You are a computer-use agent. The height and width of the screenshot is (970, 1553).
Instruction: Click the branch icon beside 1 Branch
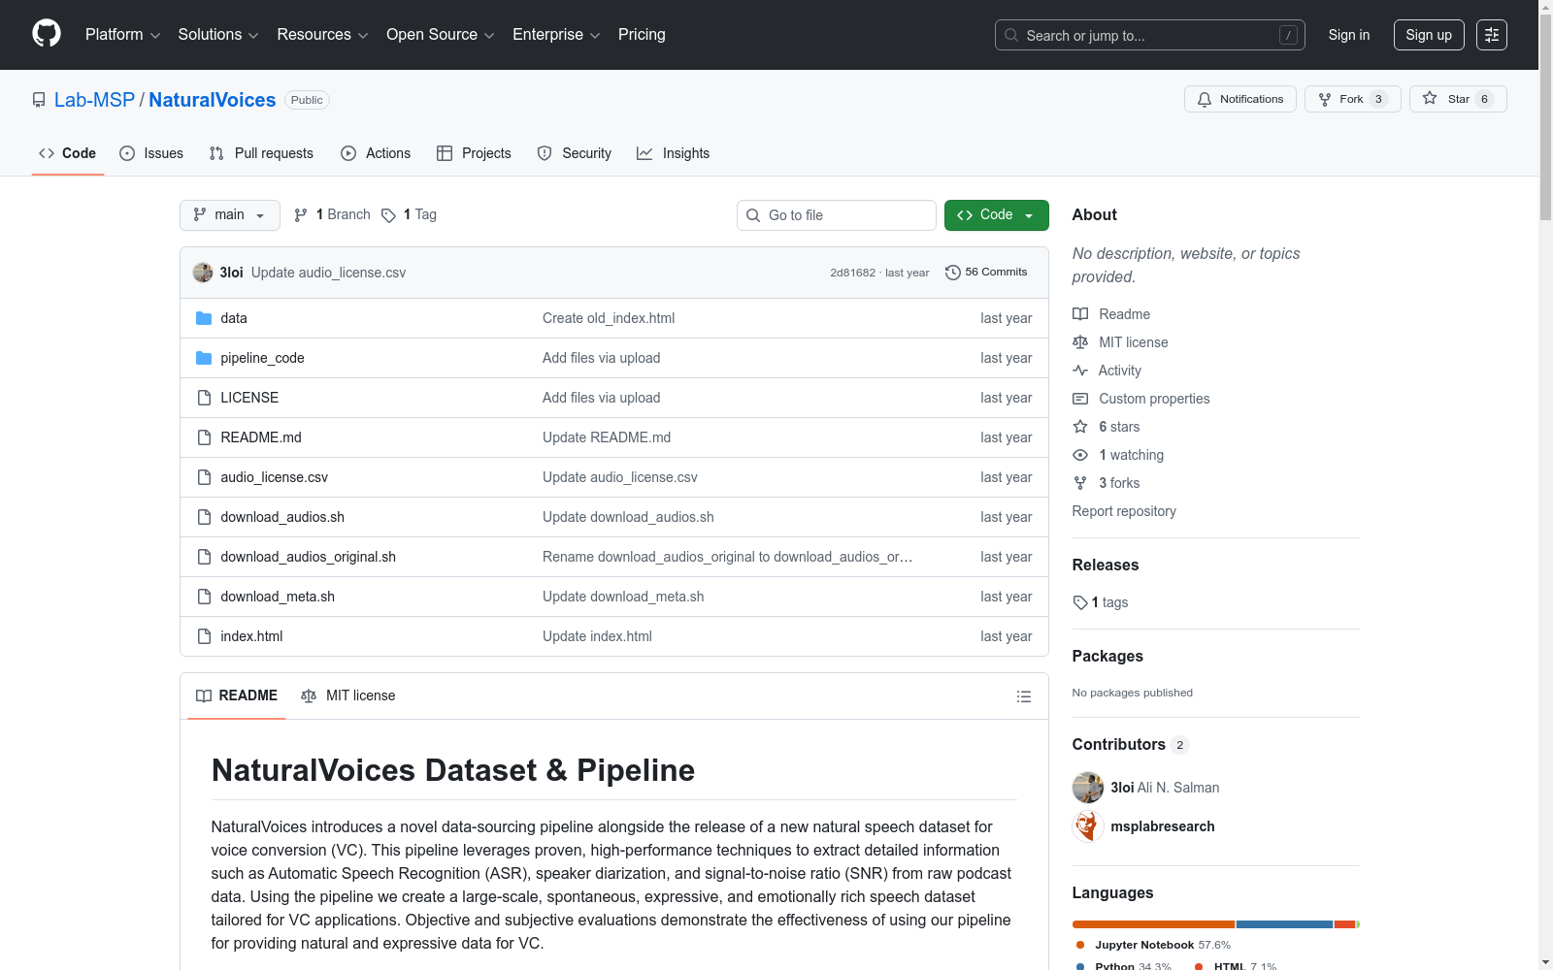click(301, 215)
